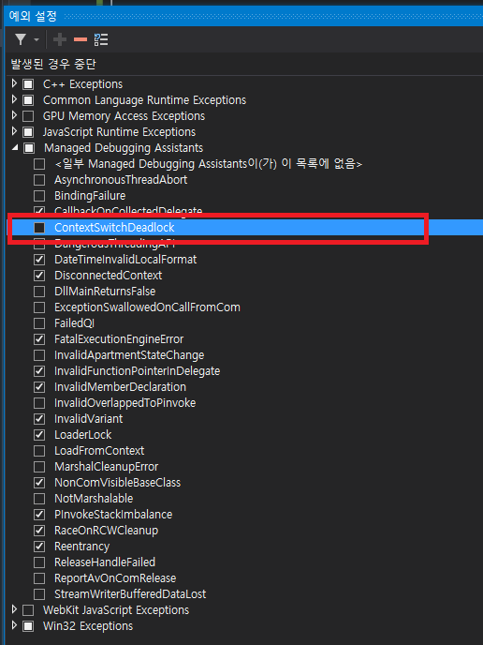483x645 pixels.
Task: Toggle JavaScript Runtime Exceptions checkbox
Action: tap(28, 132)
